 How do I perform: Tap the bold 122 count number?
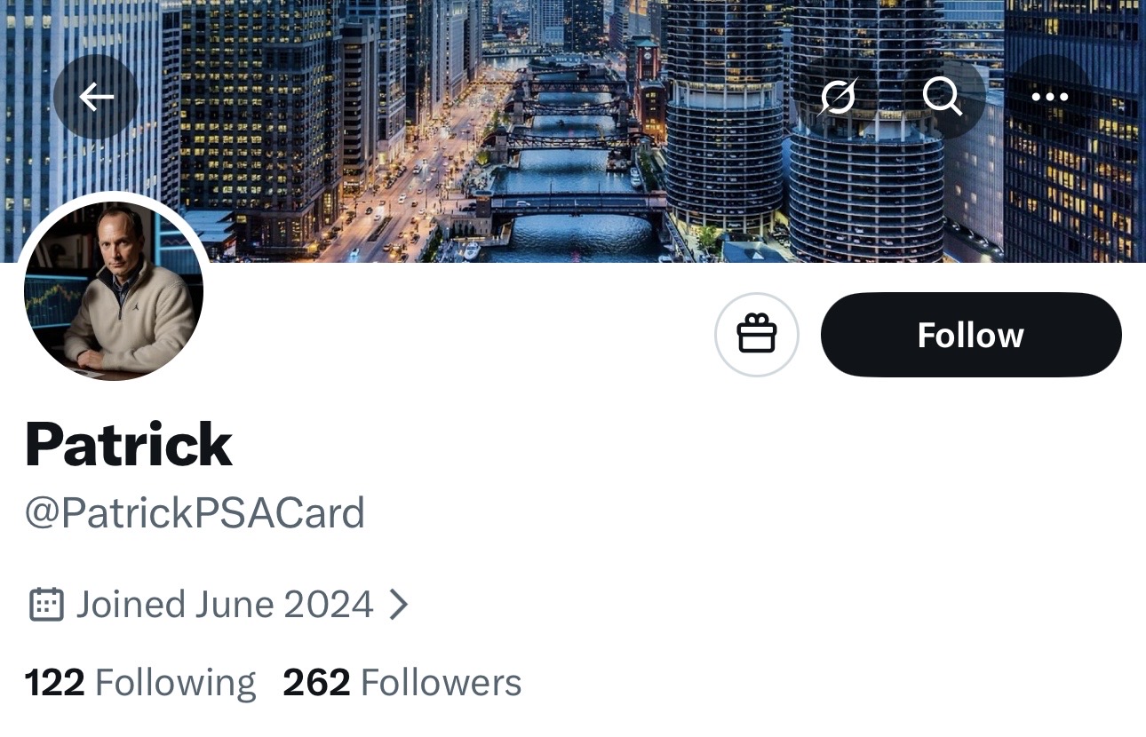(x=54, y=683)
